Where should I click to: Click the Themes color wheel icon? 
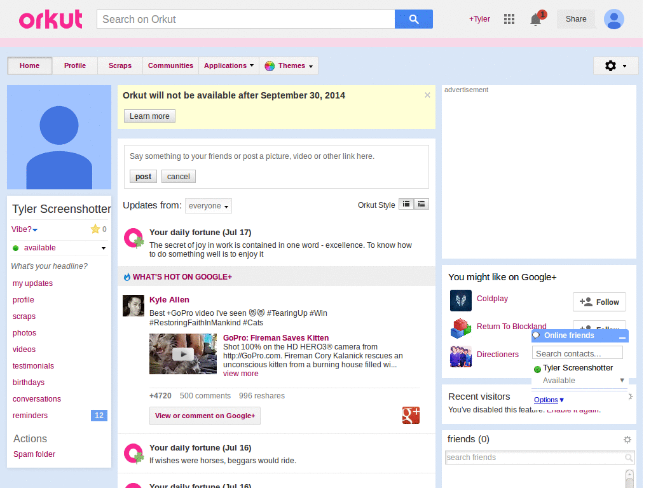coord(270,66)
